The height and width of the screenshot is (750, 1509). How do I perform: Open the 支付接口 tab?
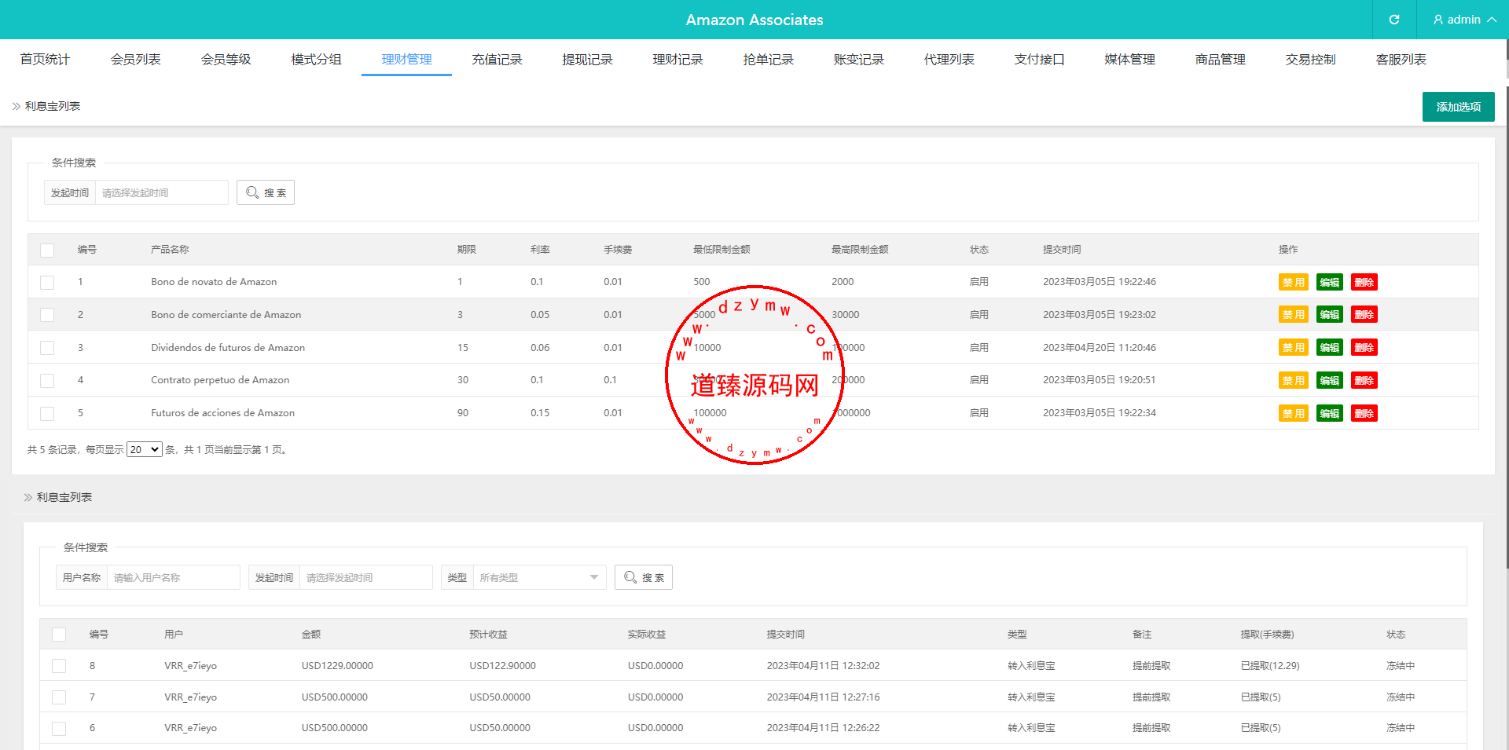point(1039,60)
